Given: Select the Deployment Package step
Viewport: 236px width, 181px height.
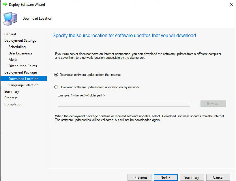Looking at the screenshot, I should point(20,72).
